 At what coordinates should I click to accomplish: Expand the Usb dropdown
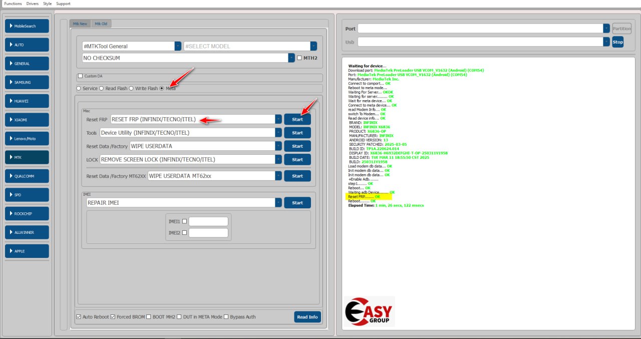point(606,42)
